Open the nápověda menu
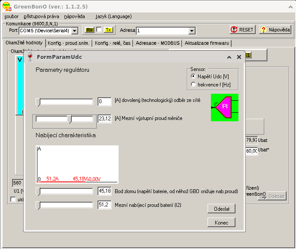296x249 pixels. pos(74,16)
